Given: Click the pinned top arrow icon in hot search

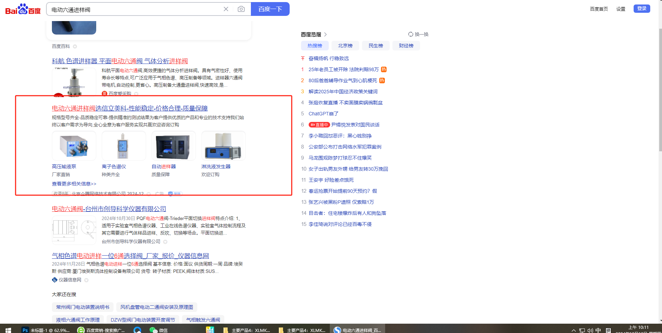Looking at the screenshot, I should (x=303, y=58).
